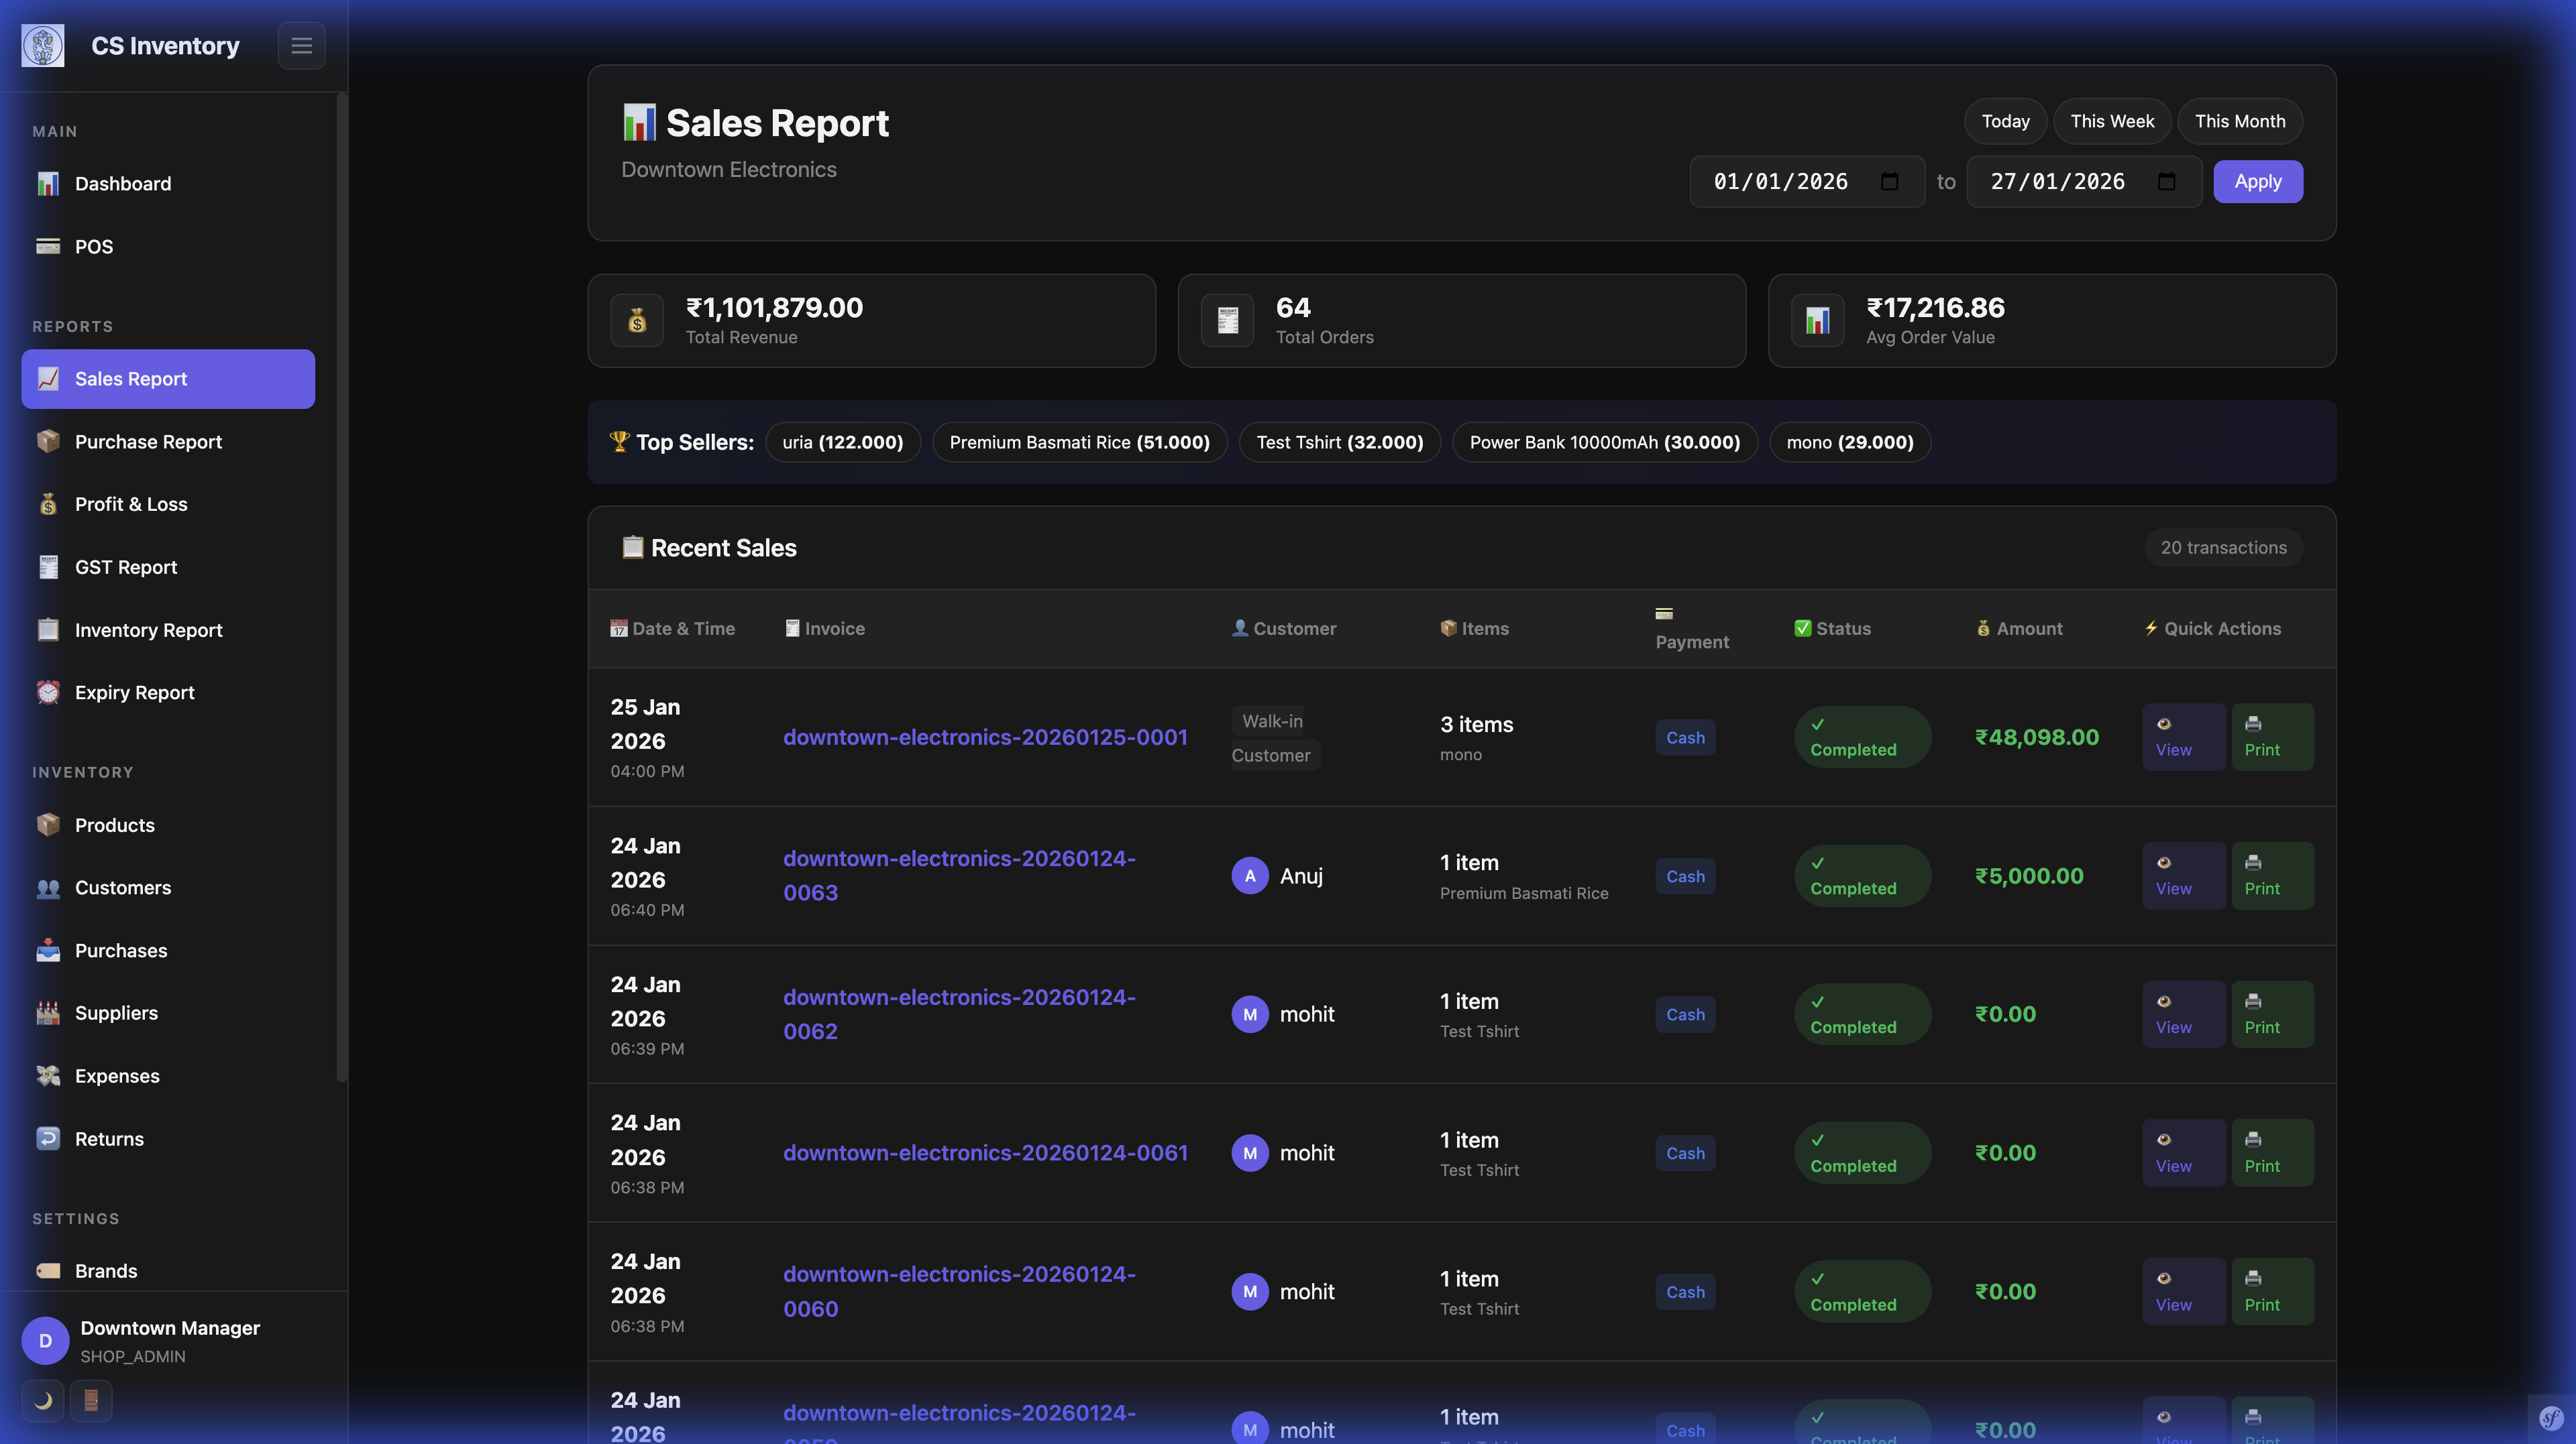Filter sales by Today
The height and width of the screenshot is (1444, 2576).
tap(2005, 121)
